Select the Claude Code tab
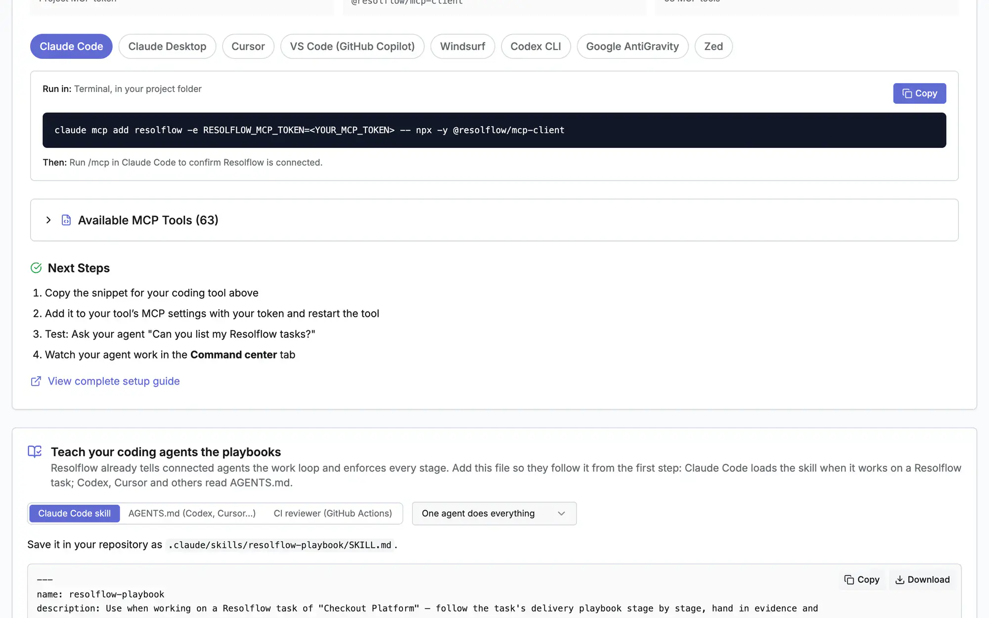989x618 pixels. (x=71, y=46)
